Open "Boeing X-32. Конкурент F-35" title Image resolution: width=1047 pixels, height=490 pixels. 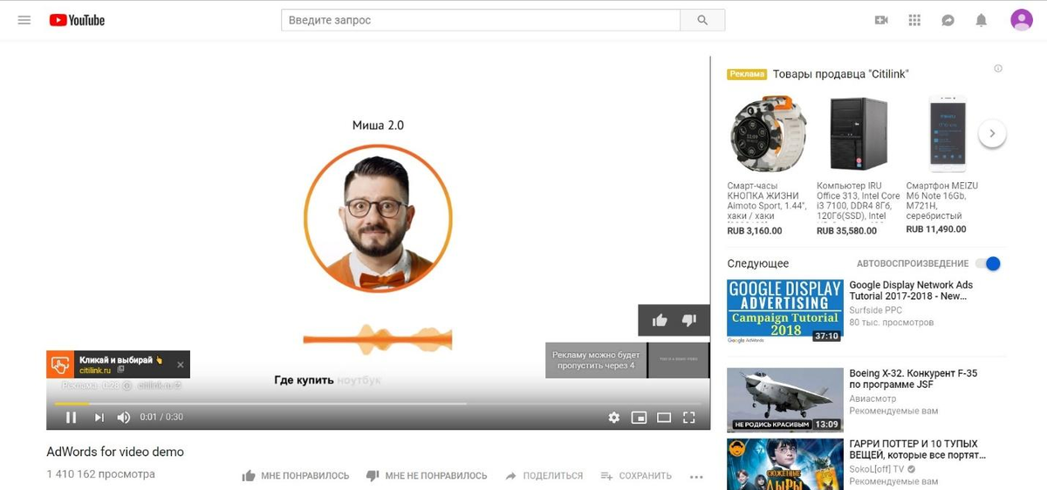(913, 378)
